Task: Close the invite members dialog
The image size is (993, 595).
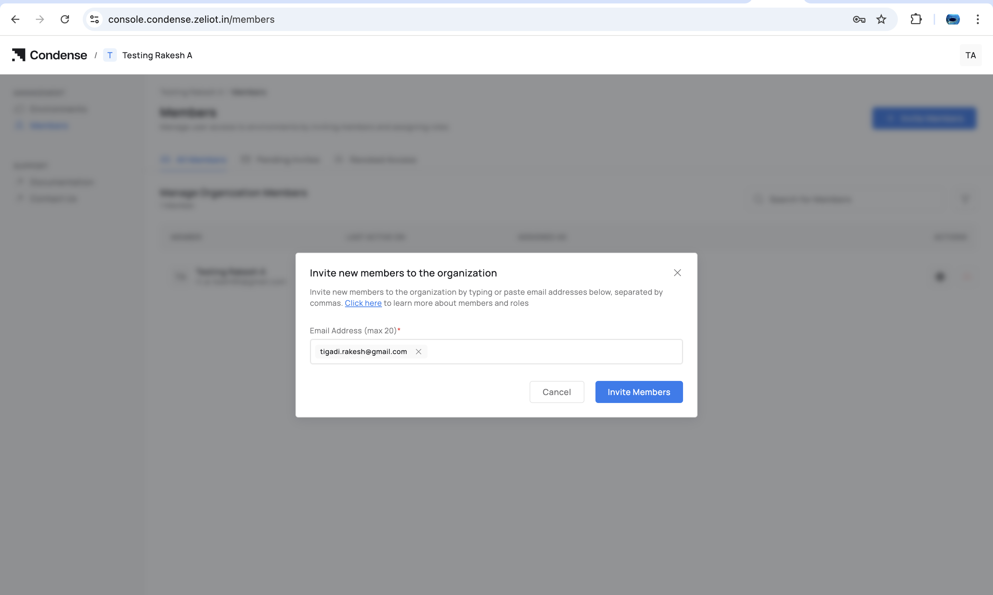Action: point(677,273)
